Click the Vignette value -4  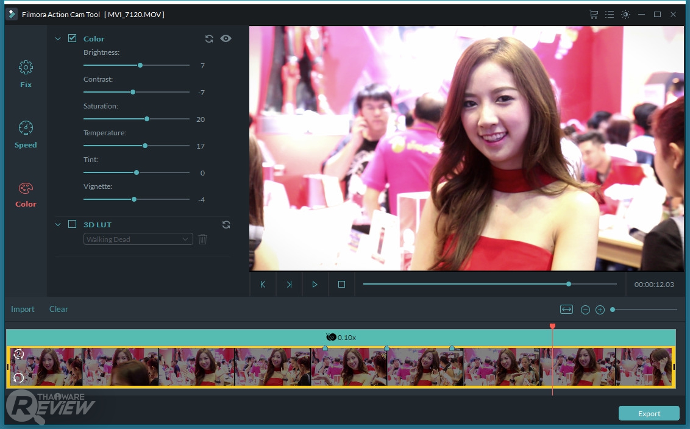pyautogui.click(x=201, y=200)
